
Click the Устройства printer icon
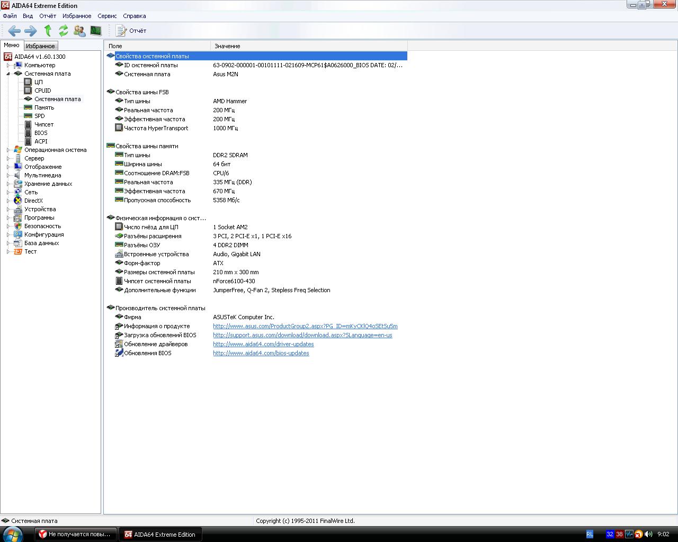coord(18,209)
